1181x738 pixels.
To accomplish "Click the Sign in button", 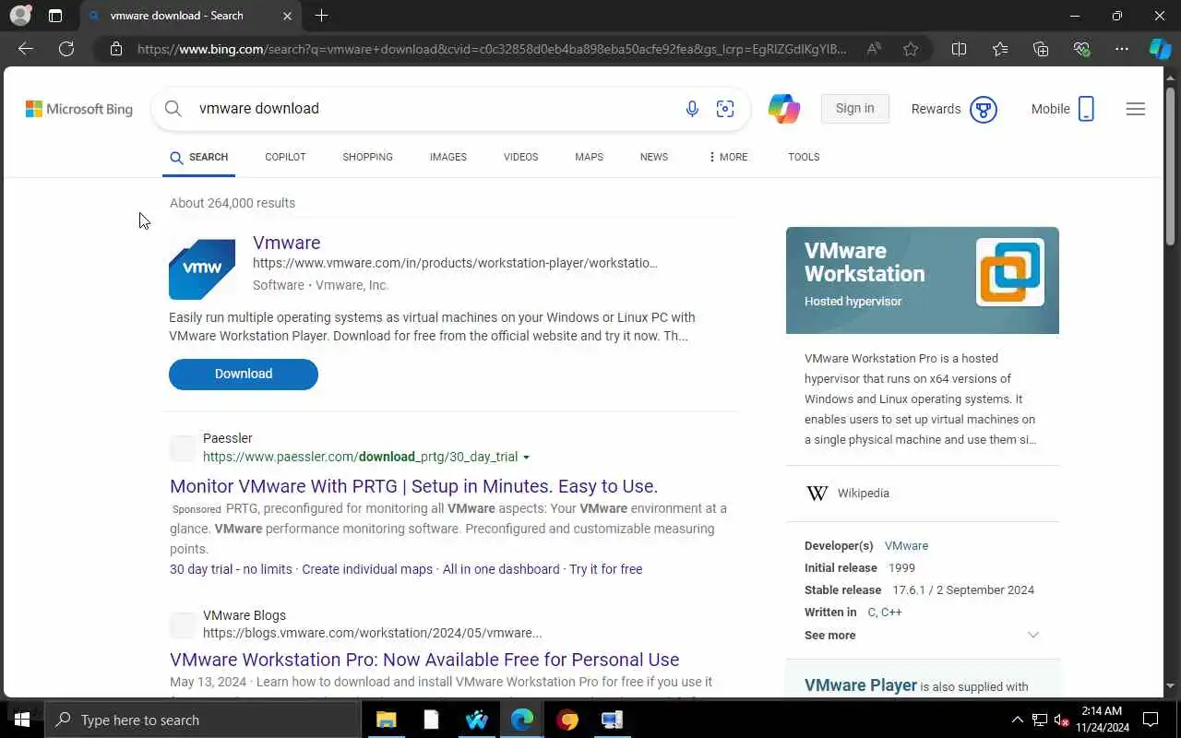I will [x=854, y=108].
